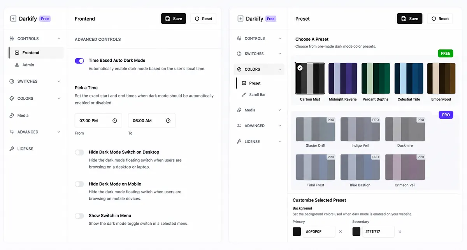Open the Secondary background color swatch
The height and width of the screenshot is (250, 467).
point(356,232)
